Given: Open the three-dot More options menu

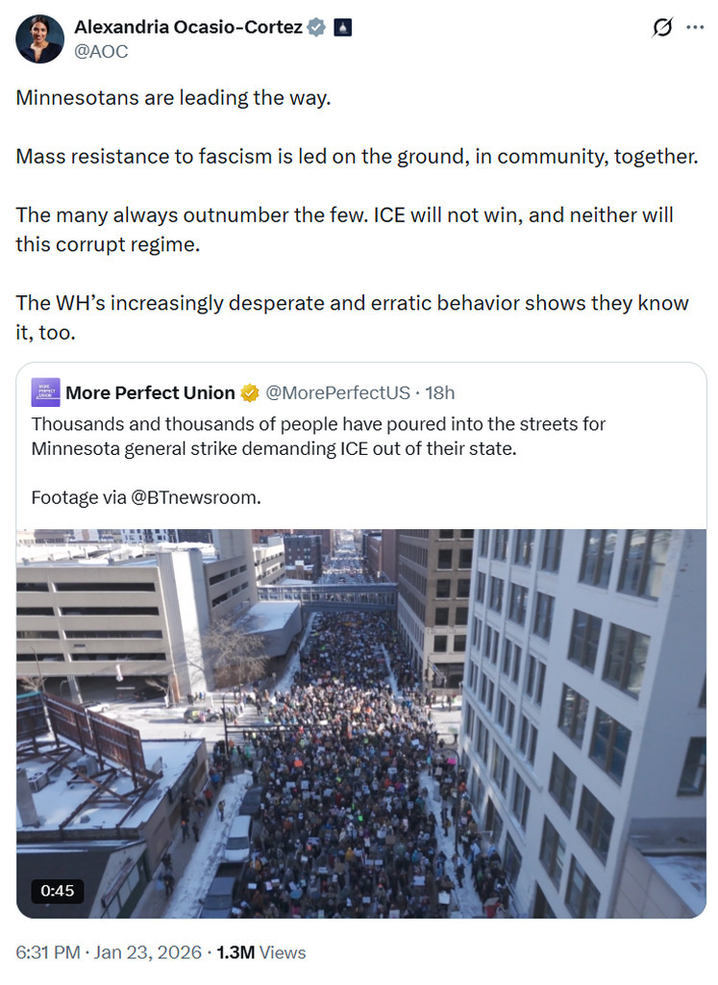Looking at the screenshot, I should 695,27.
